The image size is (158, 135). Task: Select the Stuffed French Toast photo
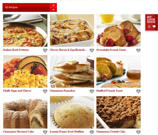(x=118, y=71)
